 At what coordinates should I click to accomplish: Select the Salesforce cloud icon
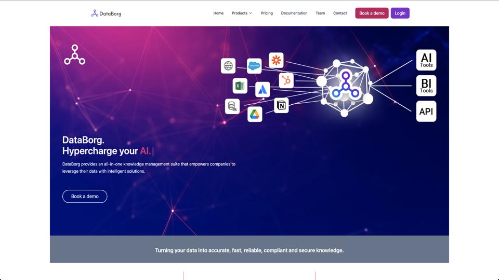[254, 66]
